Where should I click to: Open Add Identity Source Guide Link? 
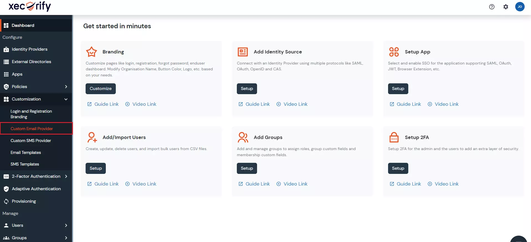[254, 104]
